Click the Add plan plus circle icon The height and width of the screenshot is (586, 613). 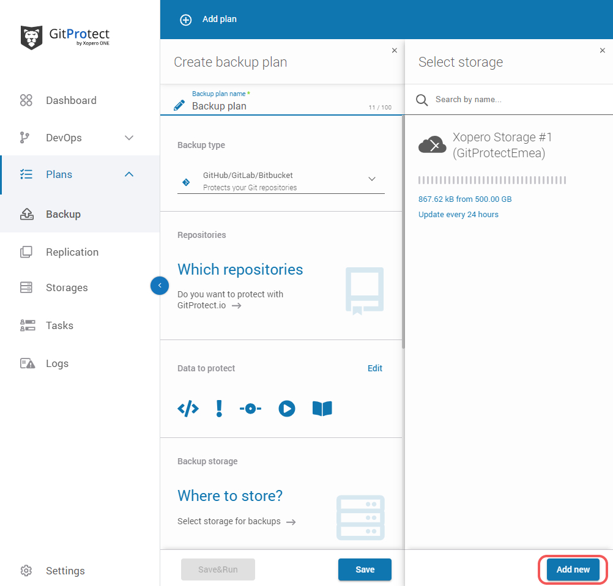point(186,20)
